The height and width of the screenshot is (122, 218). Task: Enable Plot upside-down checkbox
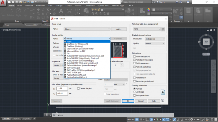point(134,95)
